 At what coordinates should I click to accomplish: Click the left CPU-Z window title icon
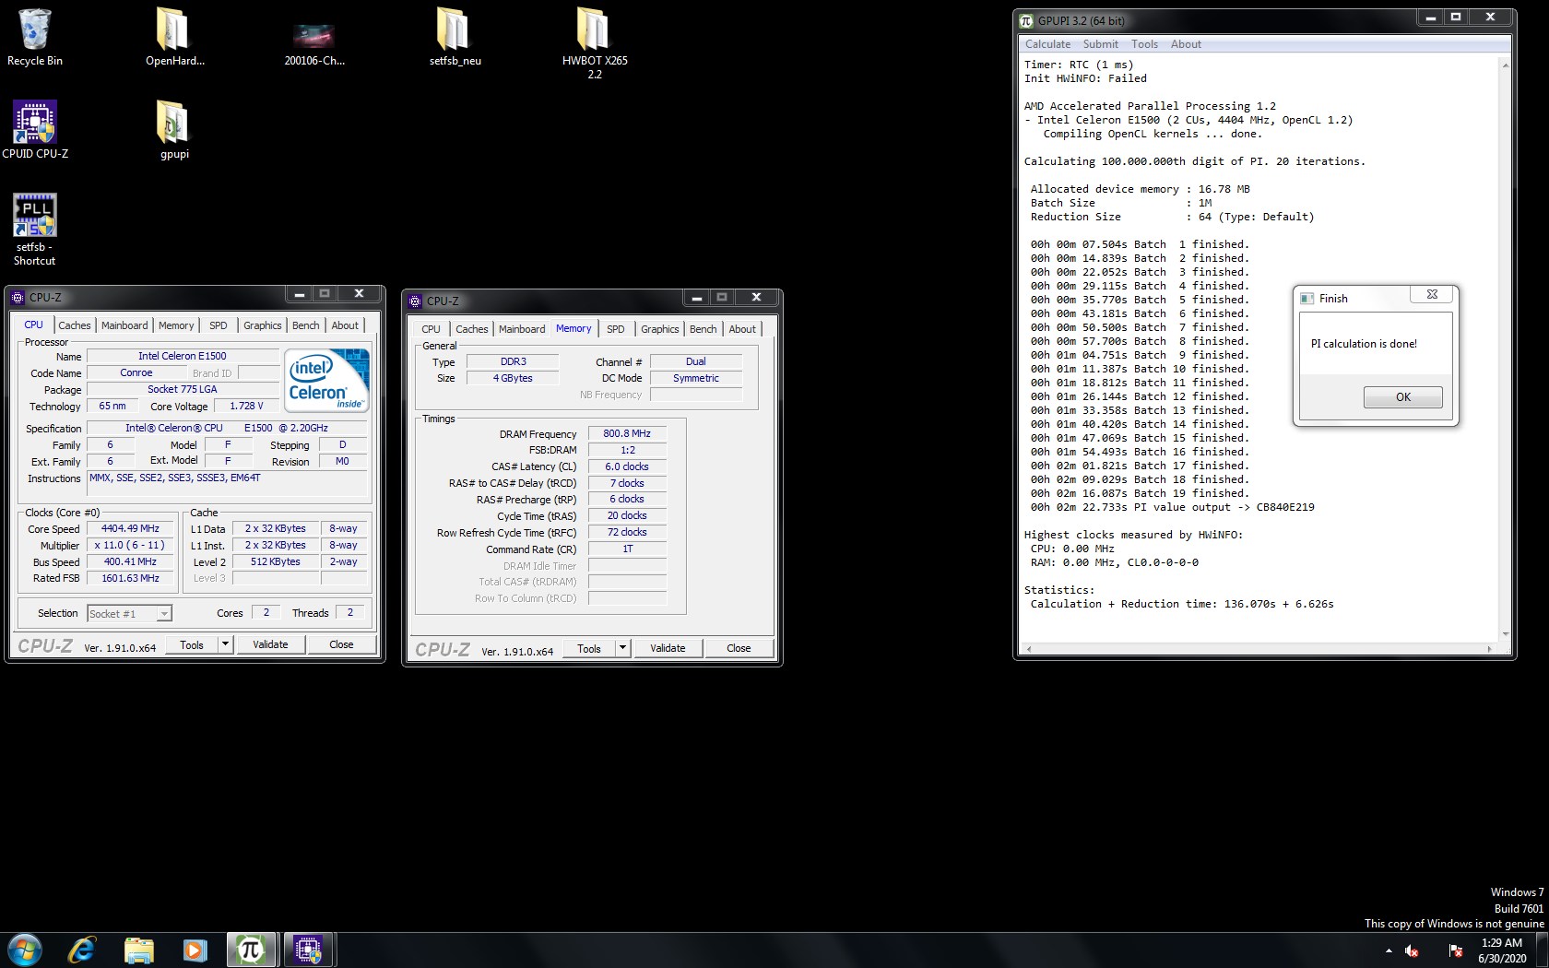tap(18, 297)
